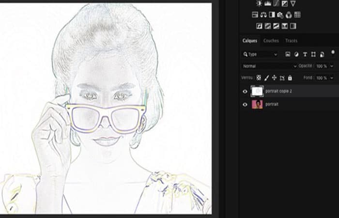Toggle the layer filtering on/off switch
The width and height of the screenshot is (339, 218).
tap(333, 53)
